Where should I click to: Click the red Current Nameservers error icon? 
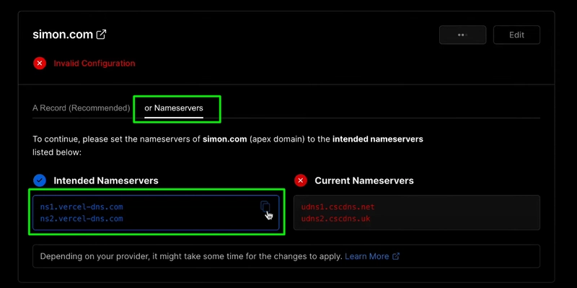click(x=301, y=180)
